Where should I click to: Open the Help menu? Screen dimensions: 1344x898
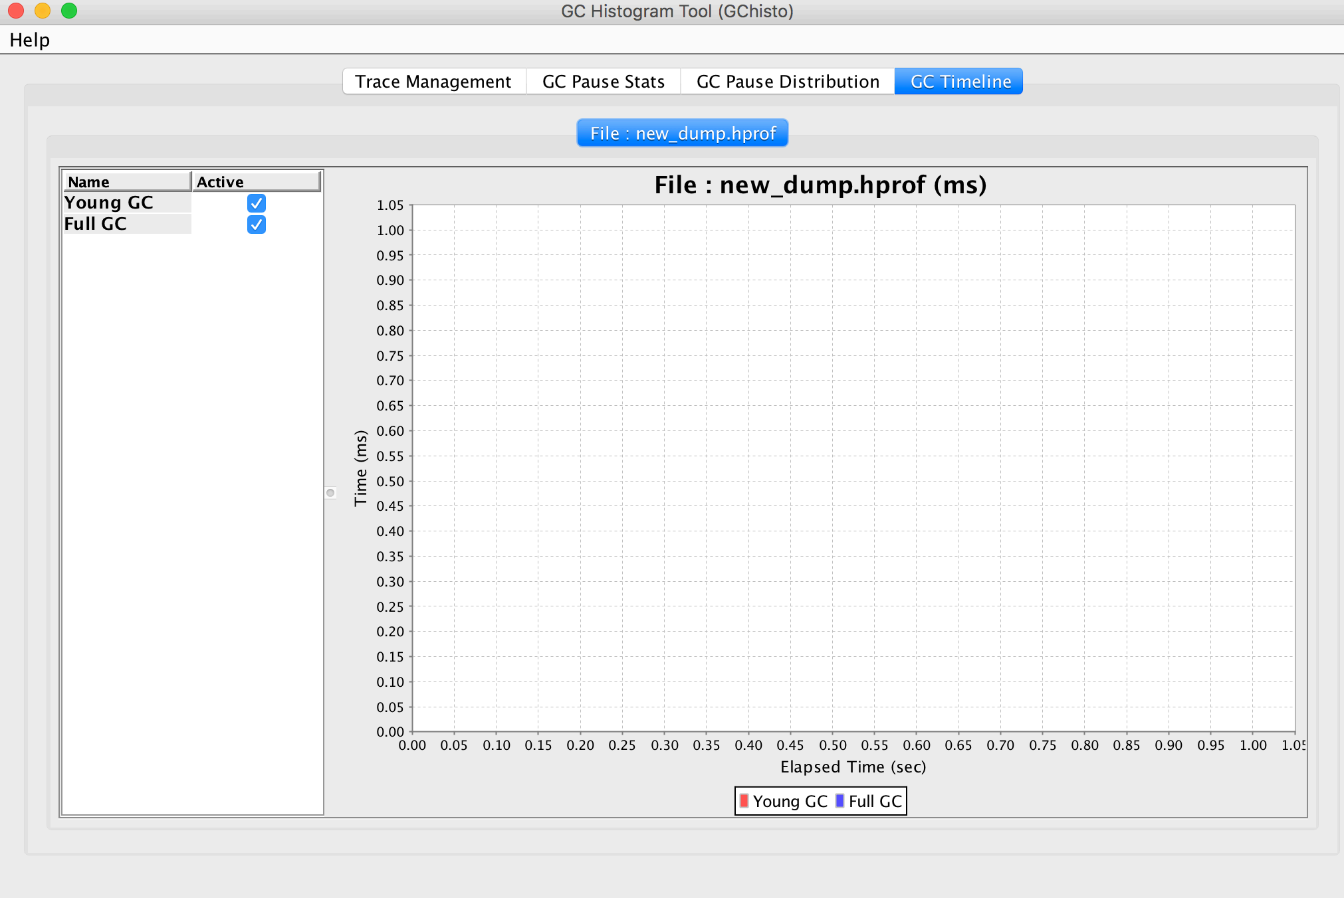point(29,40)
